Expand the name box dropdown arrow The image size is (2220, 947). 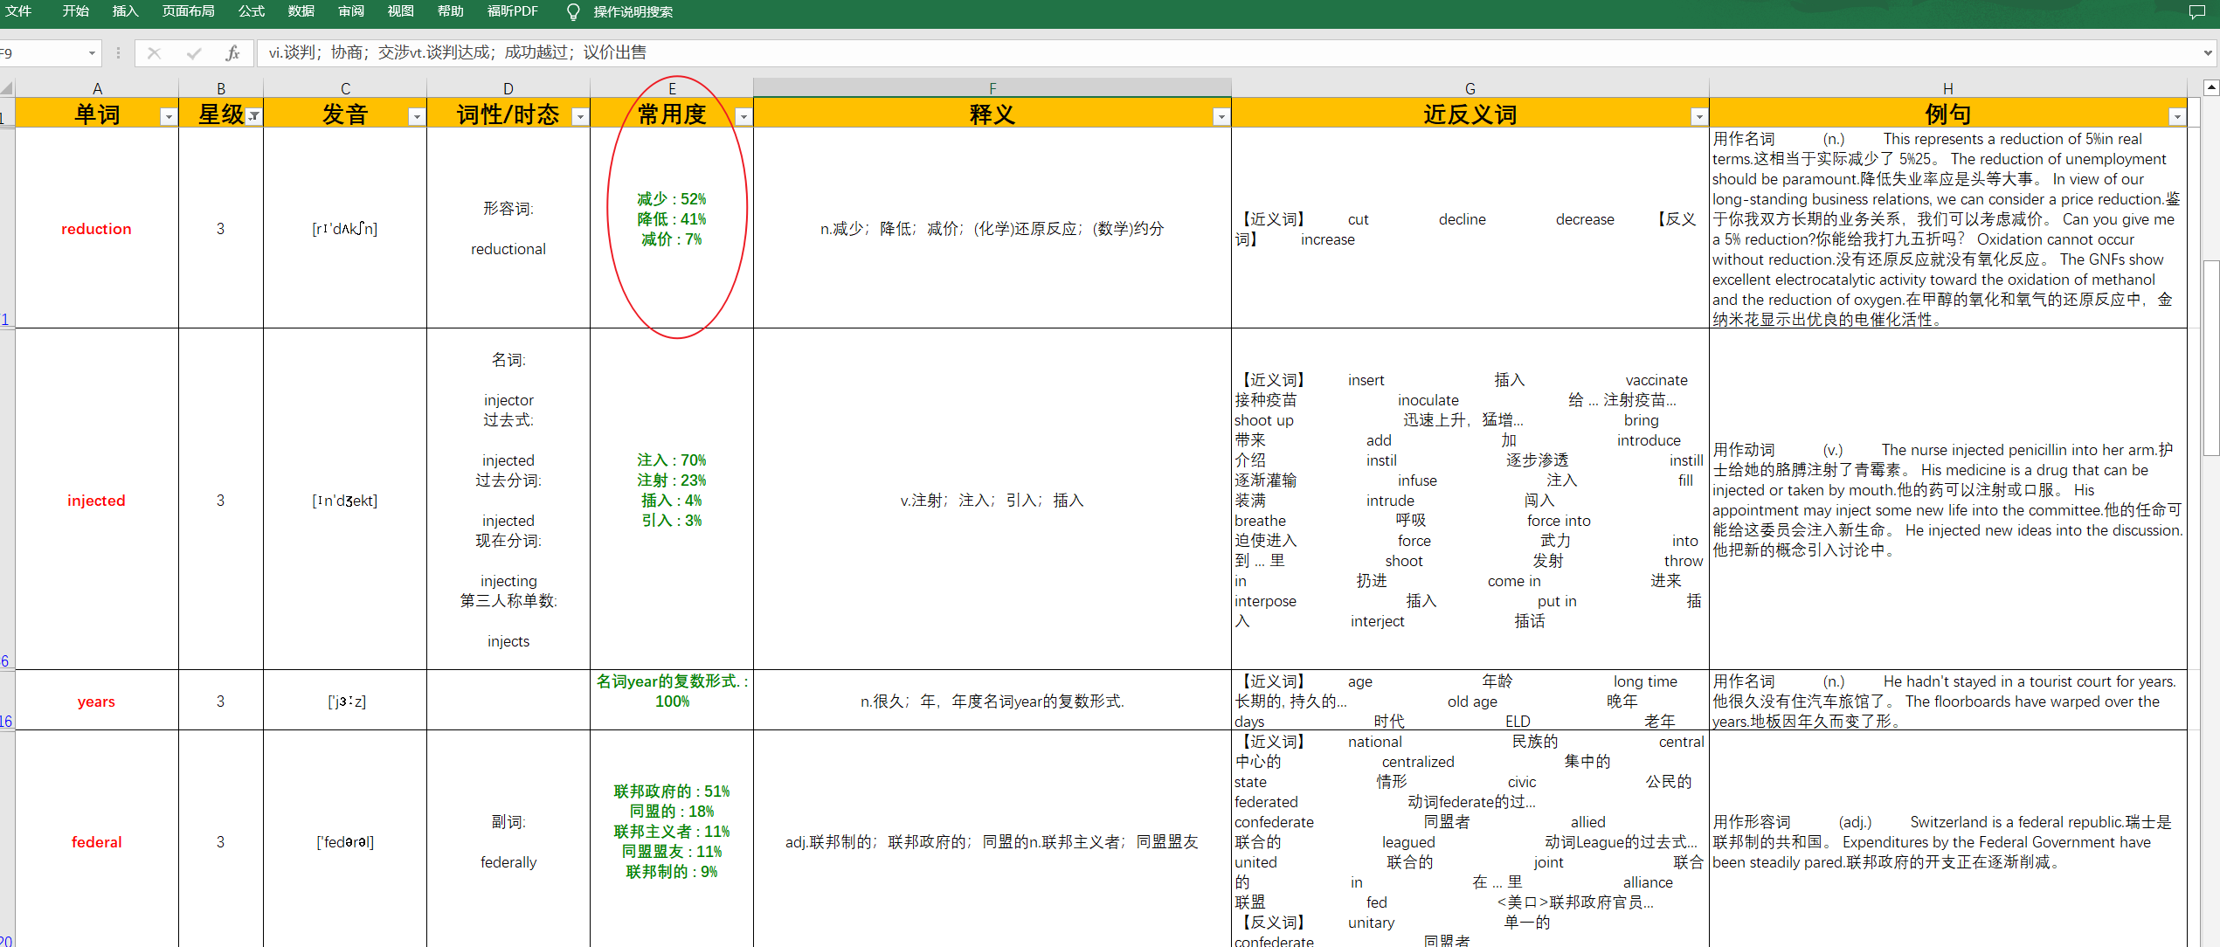click(x=92, y=53)
